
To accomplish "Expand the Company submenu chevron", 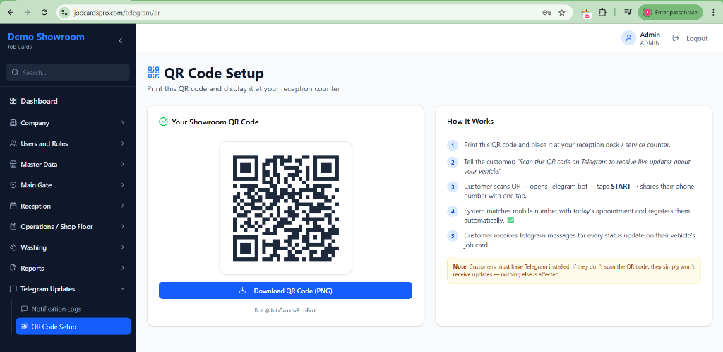I will [123, 123].
